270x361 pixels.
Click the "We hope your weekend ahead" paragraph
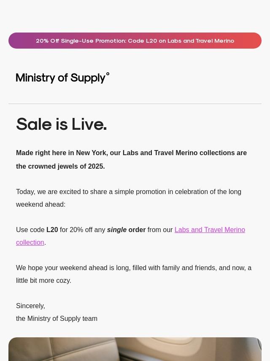pos(134,268)
